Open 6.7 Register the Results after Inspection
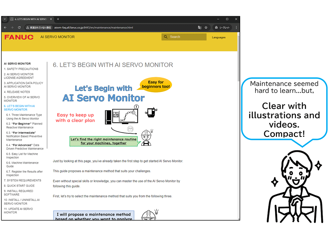This screenshot has width=329, height=247. (24, 173)
